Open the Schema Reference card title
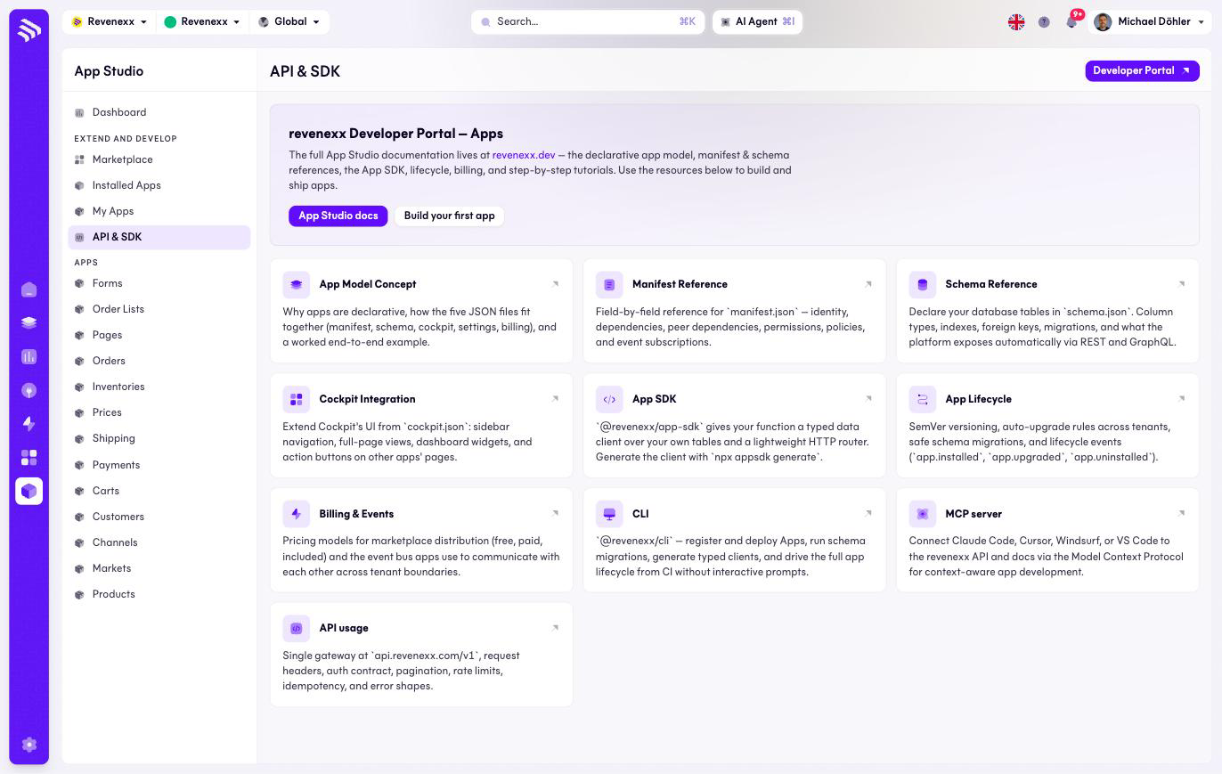 tap(990, 284)
